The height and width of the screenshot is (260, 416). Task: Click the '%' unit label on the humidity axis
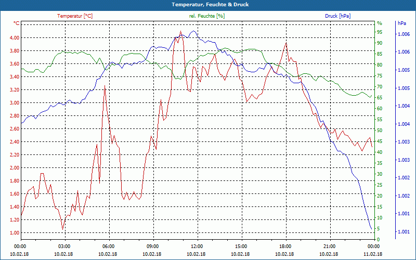[380, 23]
